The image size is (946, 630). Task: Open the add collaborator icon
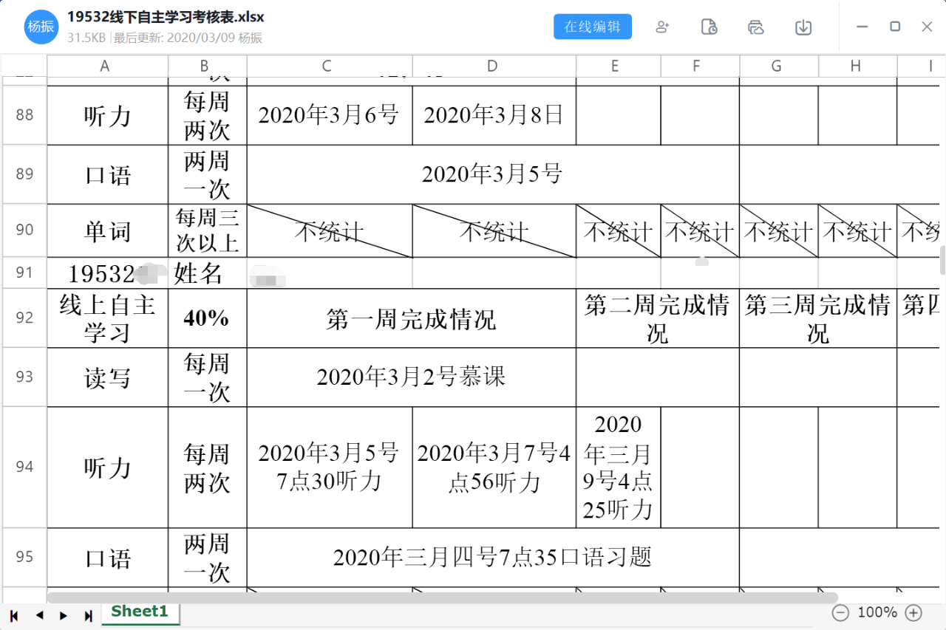point(662,27)
